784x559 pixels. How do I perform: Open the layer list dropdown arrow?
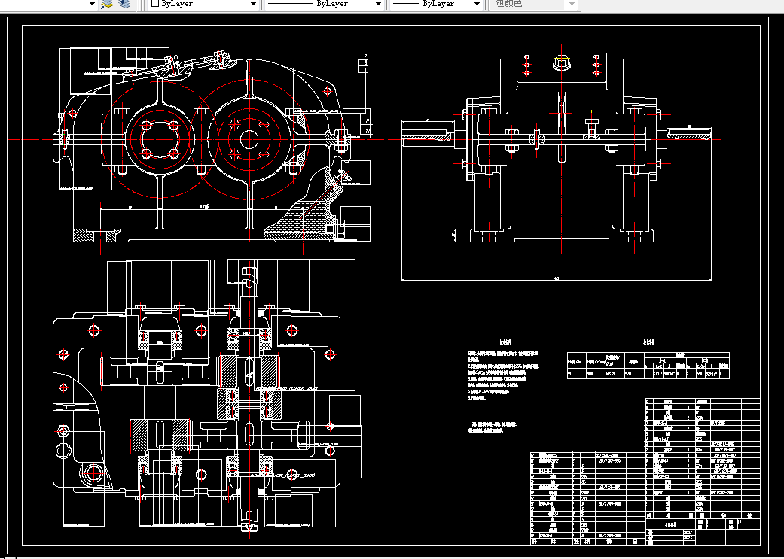92,4
